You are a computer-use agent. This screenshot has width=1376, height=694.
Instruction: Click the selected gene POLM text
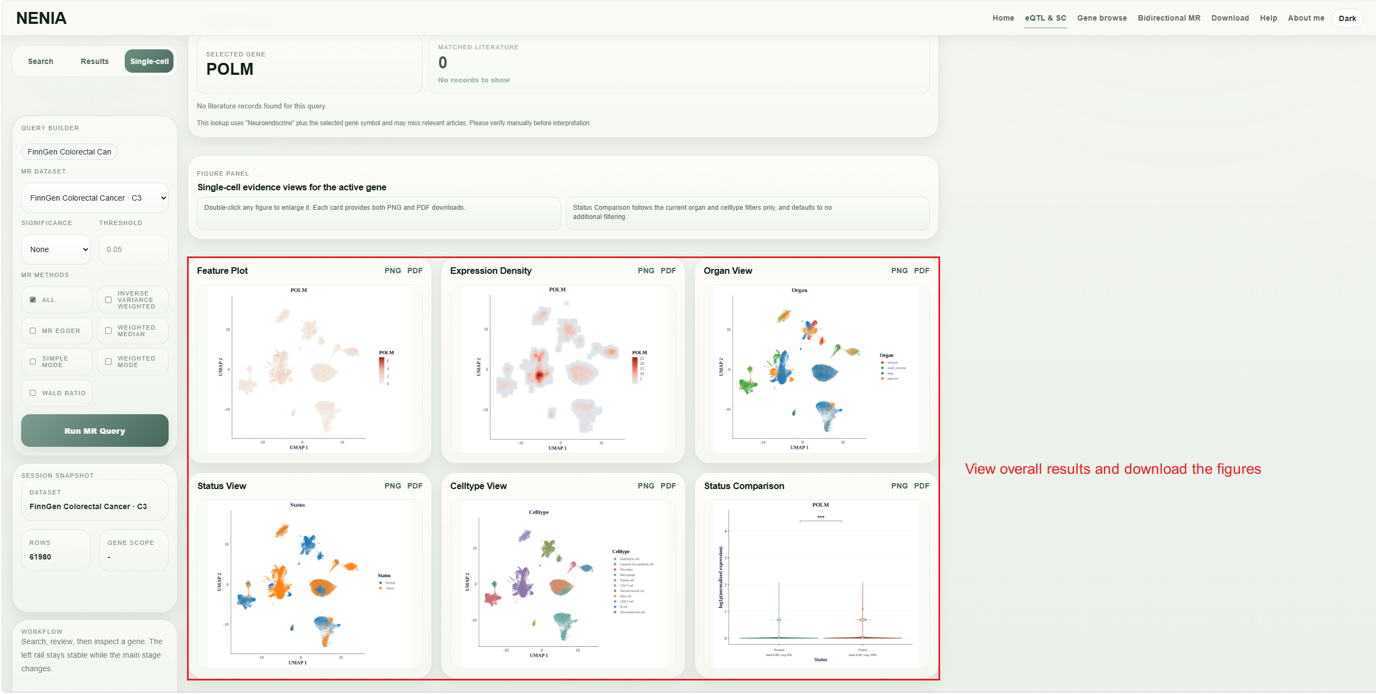pyautogui.click(x=230, y=69)
